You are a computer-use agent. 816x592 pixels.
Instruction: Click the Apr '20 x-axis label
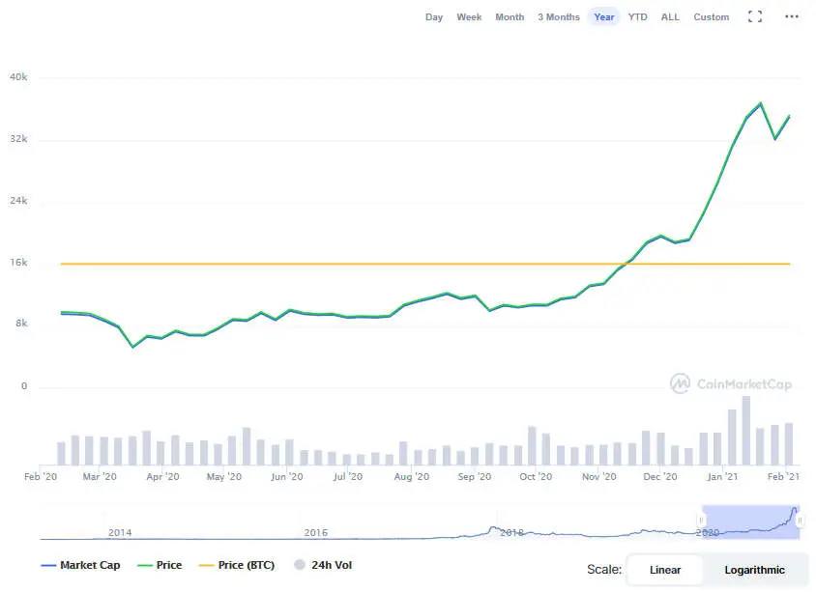coord(162,477)
